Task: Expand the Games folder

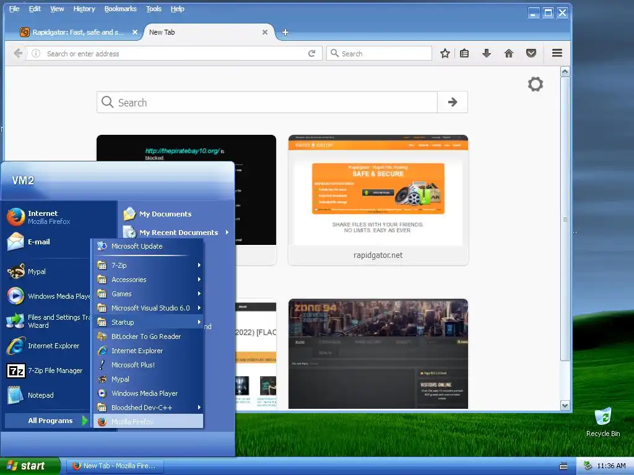Action: click(148, 294)
